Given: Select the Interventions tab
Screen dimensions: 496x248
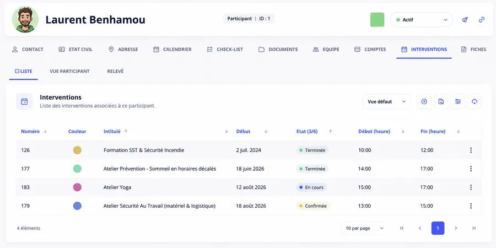Looking at the screenshot, I should (x=424, y=50).
